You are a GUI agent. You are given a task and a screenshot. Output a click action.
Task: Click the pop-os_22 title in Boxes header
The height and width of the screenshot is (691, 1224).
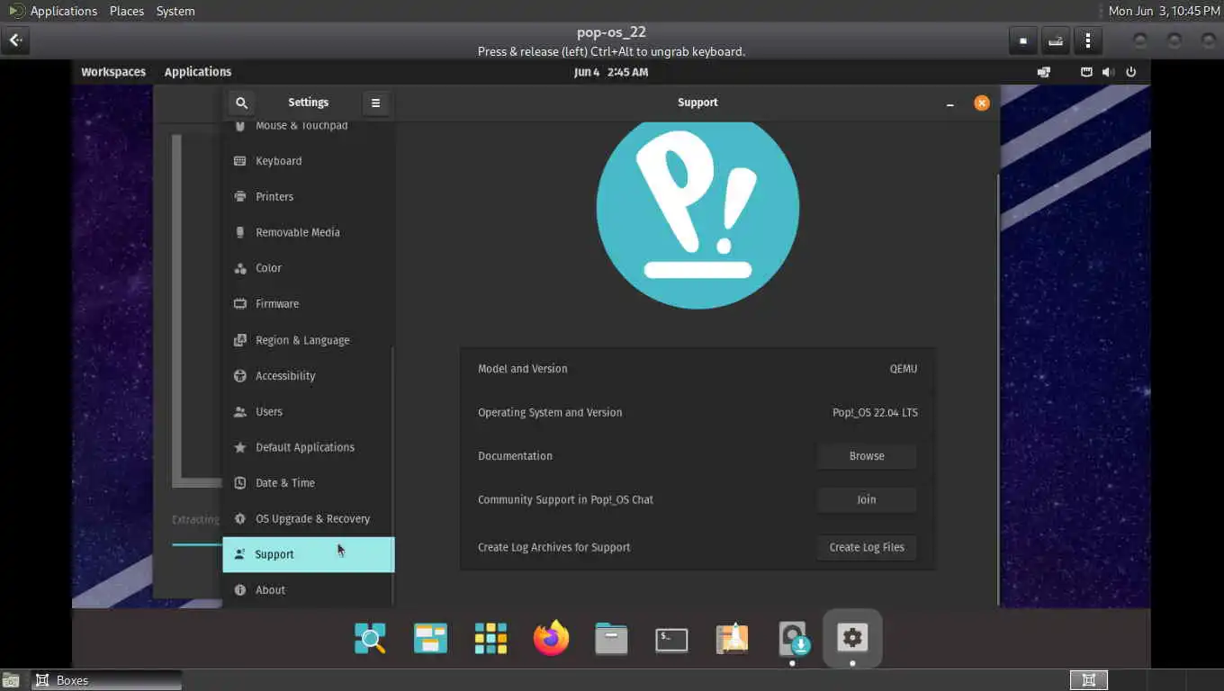pos(611,33)
